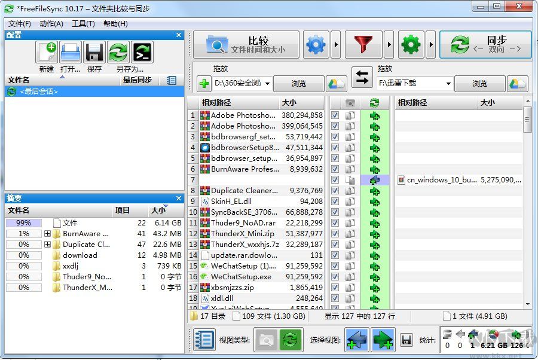Viewport: 538px width, 360px height.
Task: Open the 文件(F) menu
Action: [20, 24]
